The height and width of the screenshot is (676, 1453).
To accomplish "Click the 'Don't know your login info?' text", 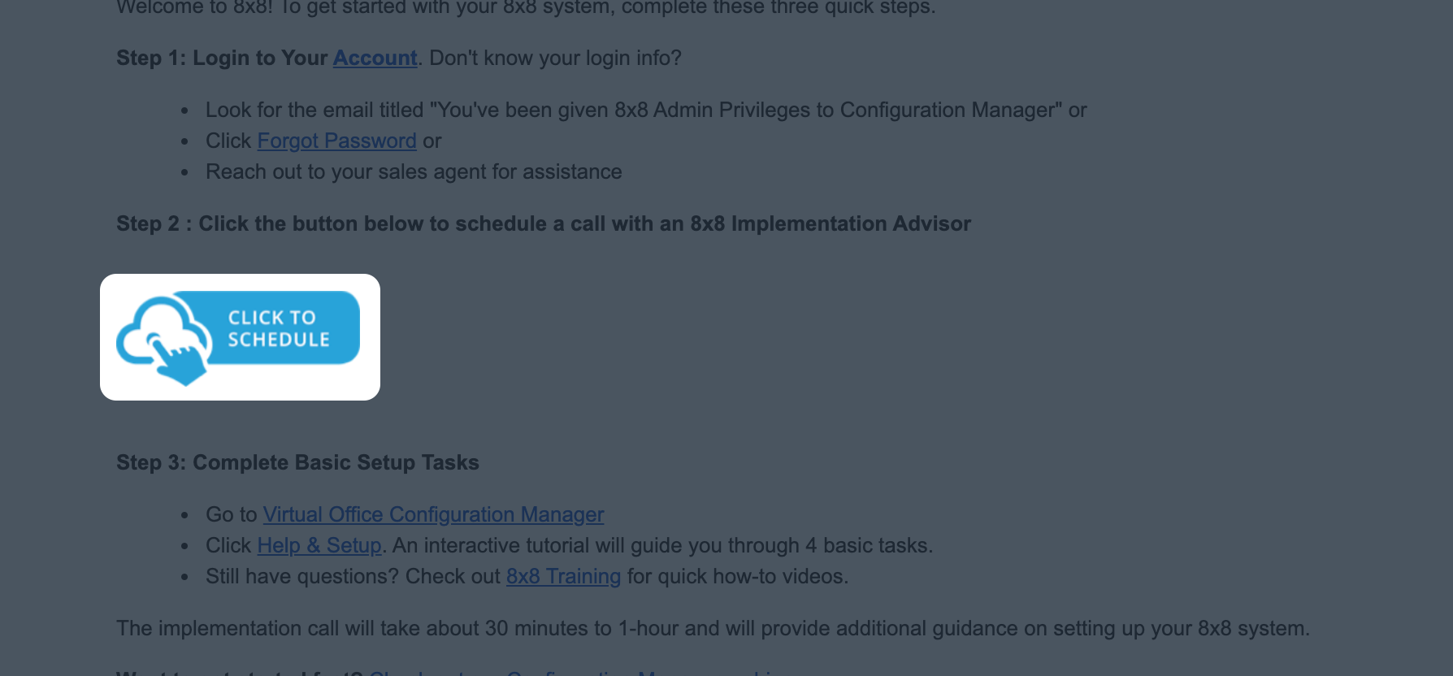I will pyautogui.click(x=555, y=58).
